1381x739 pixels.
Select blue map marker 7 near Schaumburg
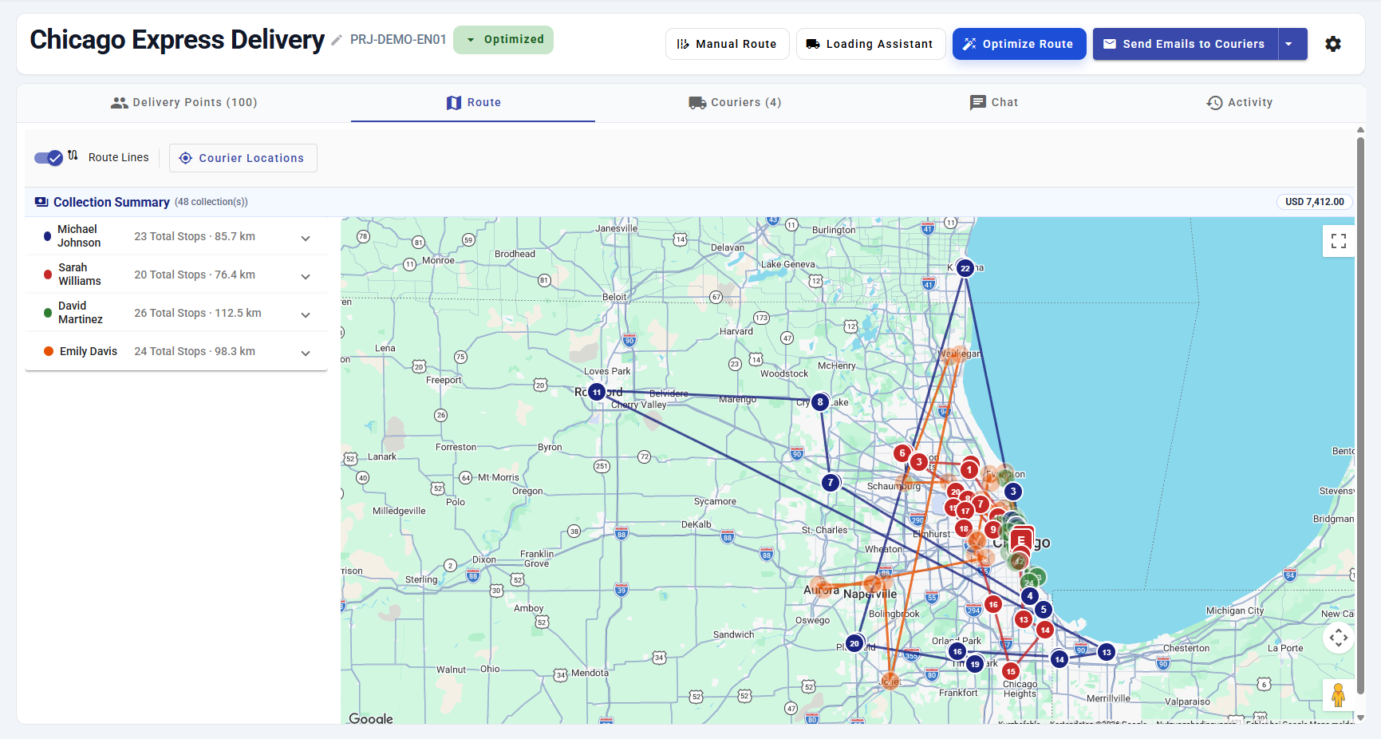click(x=831, y=482)
